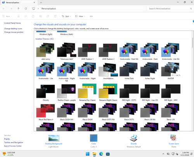This screenshot has width=194, height=157.
Task: Expand the View dropdown
Action: (x=80, y=16)
